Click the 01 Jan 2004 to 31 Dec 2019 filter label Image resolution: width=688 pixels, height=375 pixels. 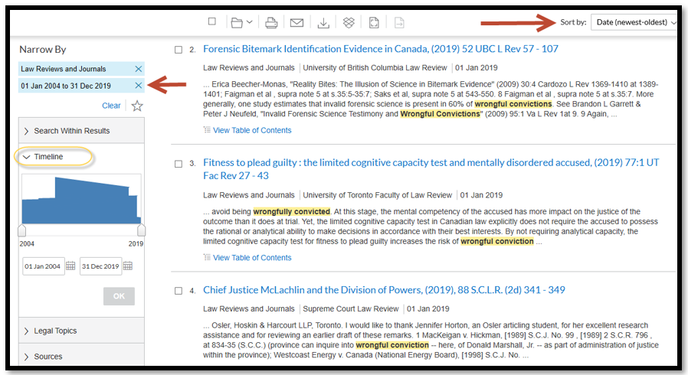(x=66, y=86)
